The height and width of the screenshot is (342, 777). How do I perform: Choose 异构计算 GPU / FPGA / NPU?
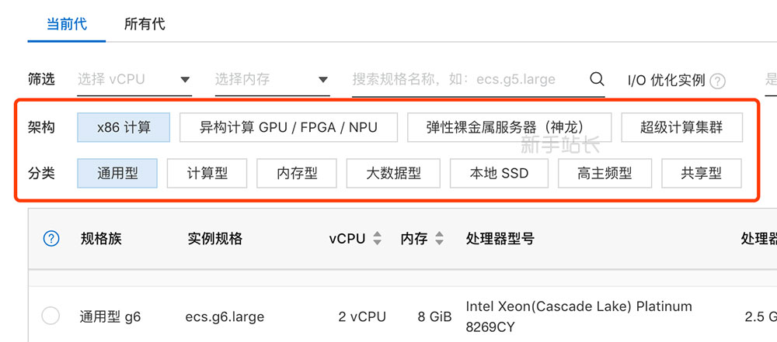[x=288, y=128]
